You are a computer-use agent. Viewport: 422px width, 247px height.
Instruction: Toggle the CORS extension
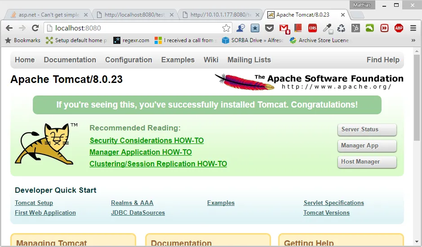tap(312, 28)
